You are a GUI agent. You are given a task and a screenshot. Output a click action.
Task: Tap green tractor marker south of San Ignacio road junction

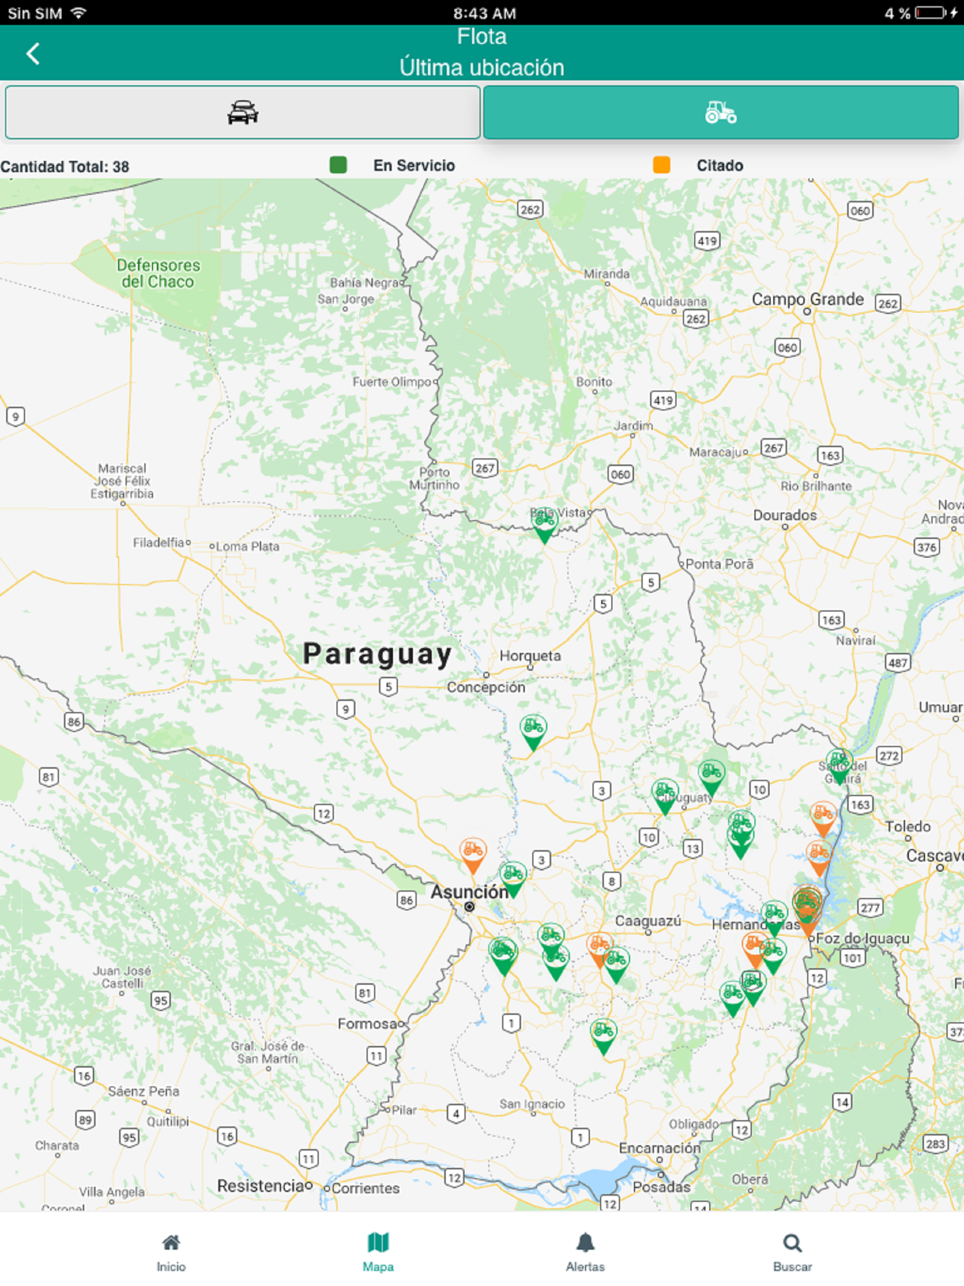tap(603, 1037)
